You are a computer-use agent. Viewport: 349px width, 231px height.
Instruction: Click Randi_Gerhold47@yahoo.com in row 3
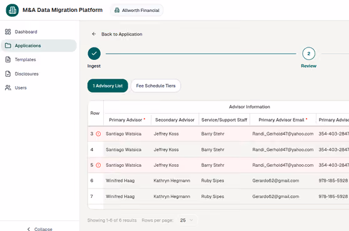point(283,134)
